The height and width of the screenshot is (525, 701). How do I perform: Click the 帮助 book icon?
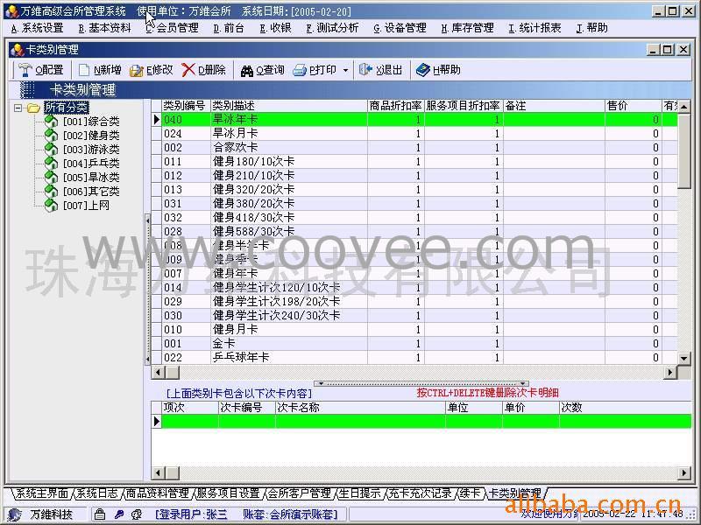pos(422,70)
